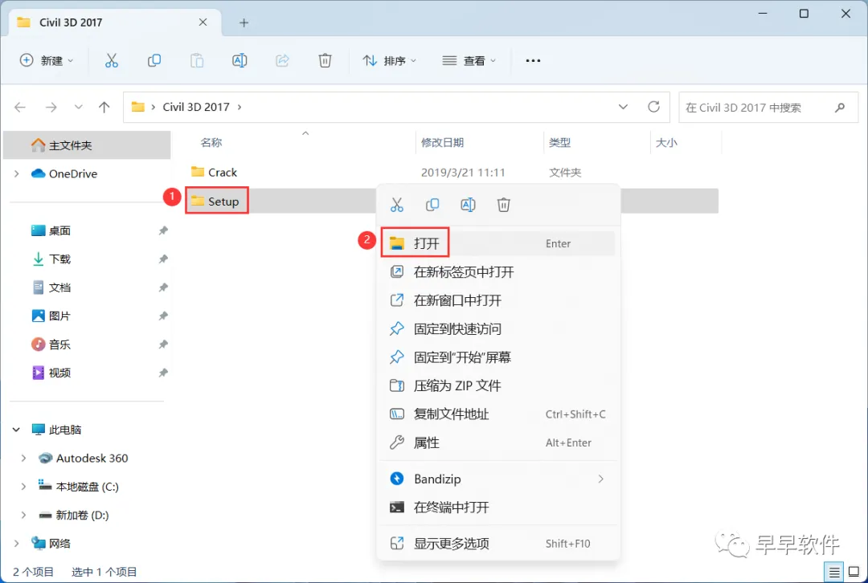Go up one folder level
The height and width of the screenshot is (583, 868).
pyautogui.click(x=104, y=107)
